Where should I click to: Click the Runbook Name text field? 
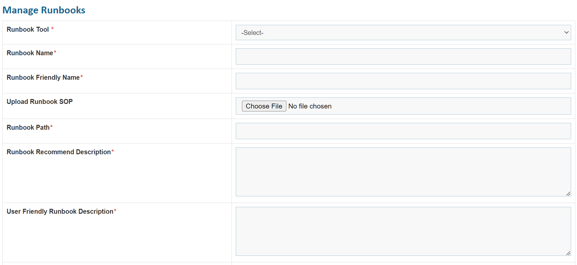[x=403, y=57]
